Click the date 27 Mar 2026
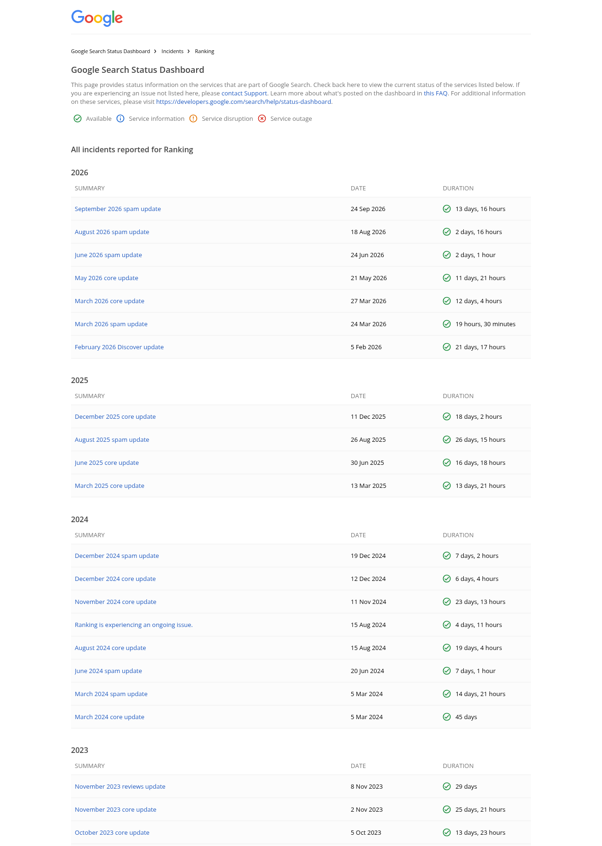 pos(368,301)
